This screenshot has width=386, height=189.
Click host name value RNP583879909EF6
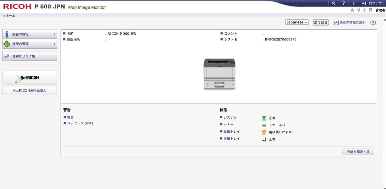click(x=280, y=40)
